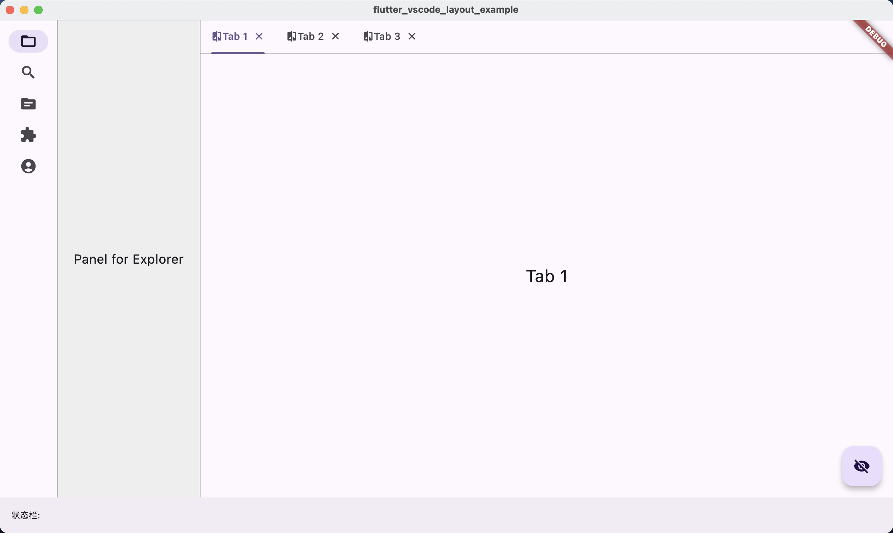Close Tab 1 with its X
893x533 pixels.
[x=259, y=36]
